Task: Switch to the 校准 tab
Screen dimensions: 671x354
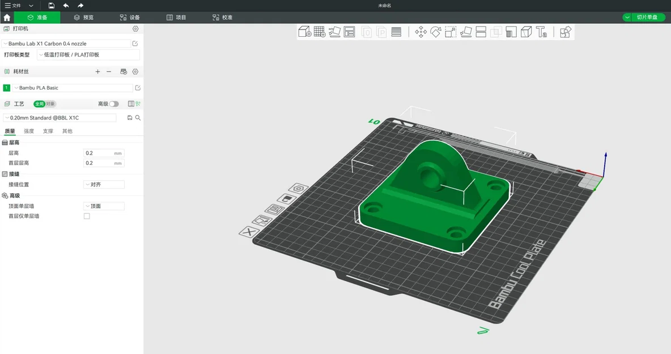Action: (222, 18)
